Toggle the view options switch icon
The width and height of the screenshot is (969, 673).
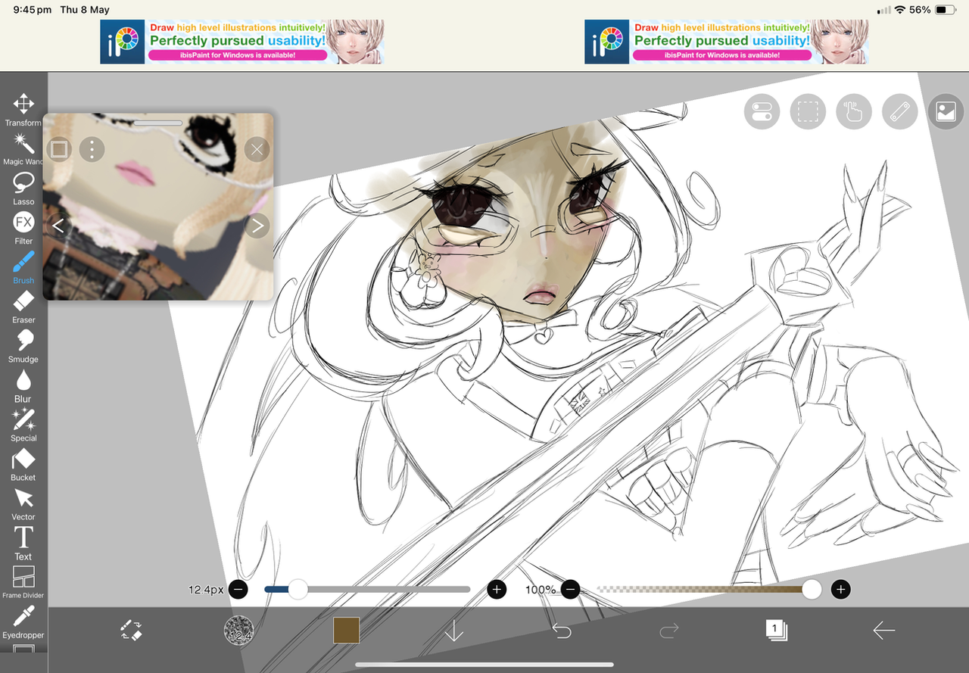762,112
